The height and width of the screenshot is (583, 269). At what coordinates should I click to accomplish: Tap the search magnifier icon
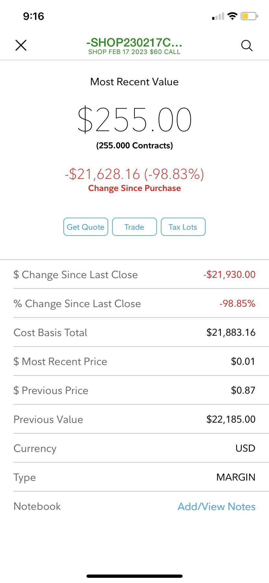tap(247, 46)
